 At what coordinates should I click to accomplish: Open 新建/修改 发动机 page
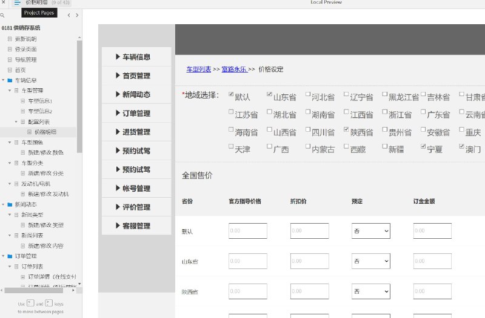point(48,194)
